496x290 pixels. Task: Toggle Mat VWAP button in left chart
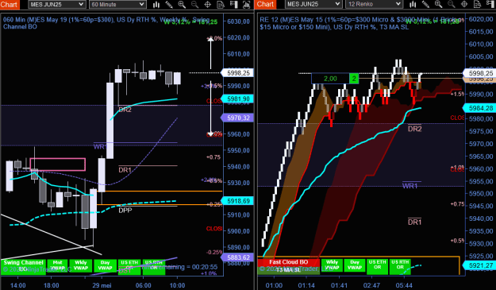58,266
